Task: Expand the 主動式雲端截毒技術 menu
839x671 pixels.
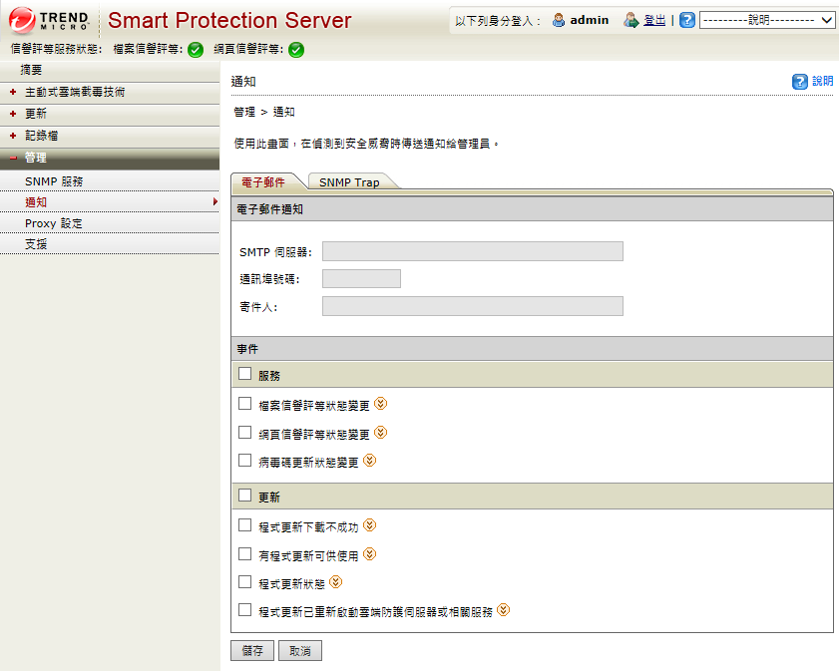Action: [75, 92]
